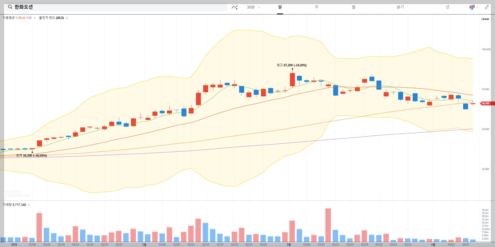This screenshot has width=495, height=247.
Task: Click the 02/13 date axis label
Action: (206, 245)
